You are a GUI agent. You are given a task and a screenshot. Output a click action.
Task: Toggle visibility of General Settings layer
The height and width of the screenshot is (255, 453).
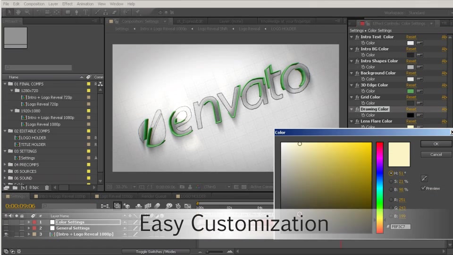point(6,228)
